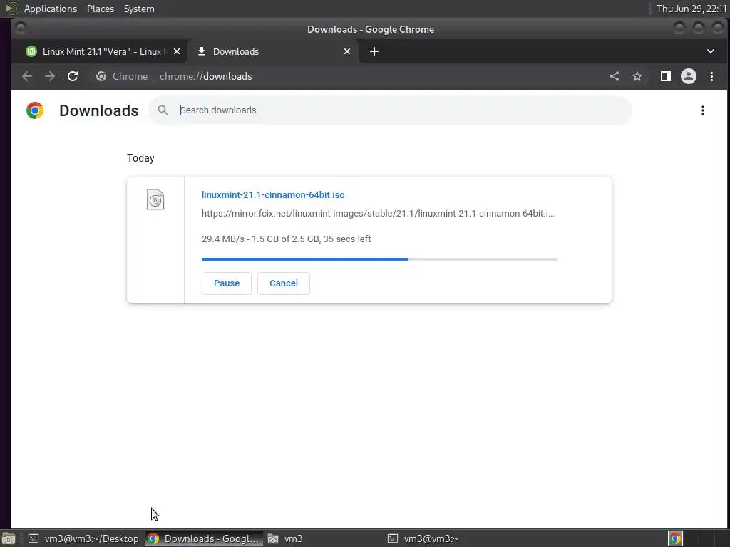This screenshot has height=547, width=730.
Task: Close the Linux Mint 21.1 Vera tab
Action: [x=177, y=51]
